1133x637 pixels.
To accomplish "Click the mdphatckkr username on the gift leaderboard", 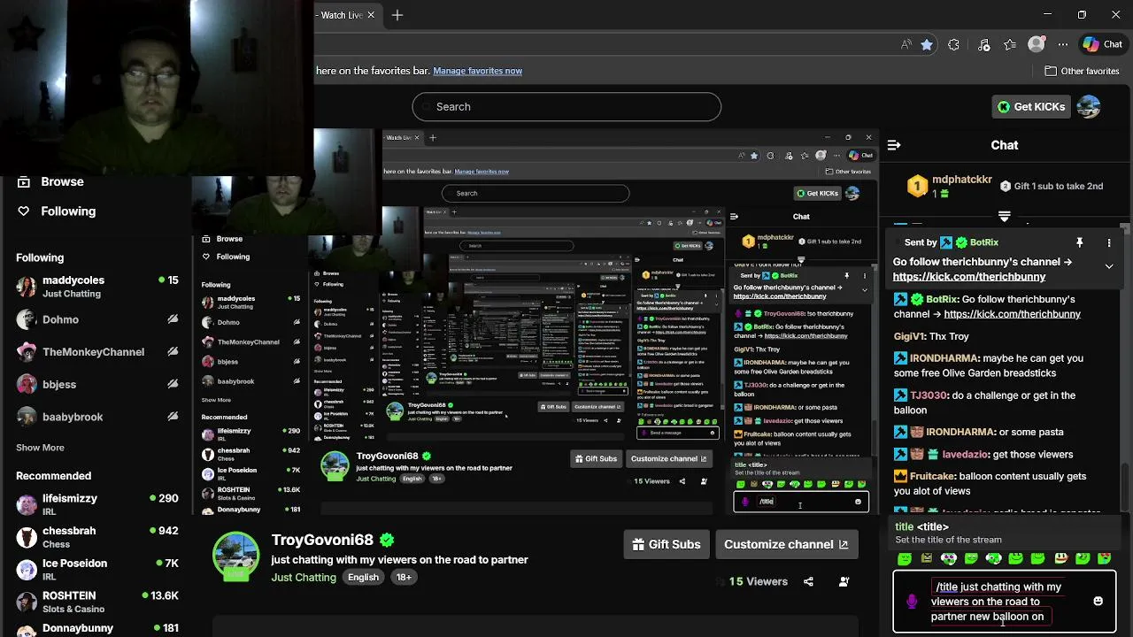I will coord(962,180).
